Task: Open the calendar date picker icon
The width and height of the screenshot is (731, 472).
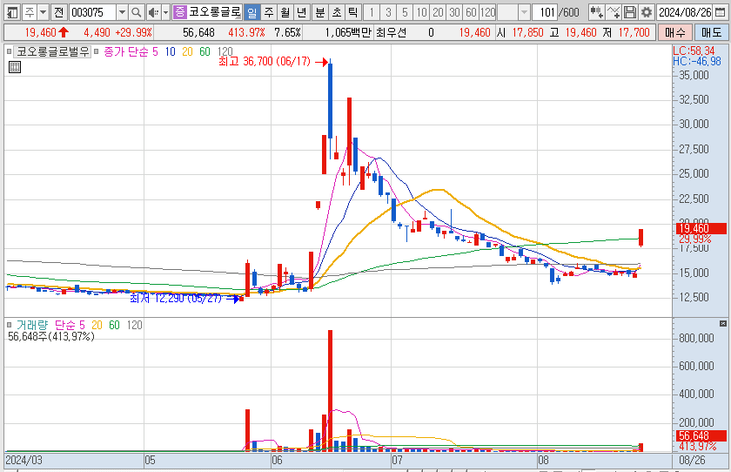Action: [720, 12]
